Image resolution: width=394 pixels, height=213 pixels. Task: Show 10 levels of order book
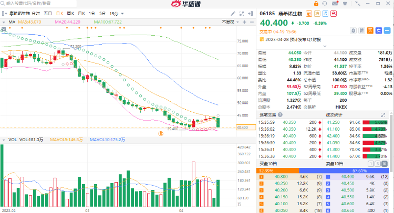pyautogui.click(x=385, y=164)
